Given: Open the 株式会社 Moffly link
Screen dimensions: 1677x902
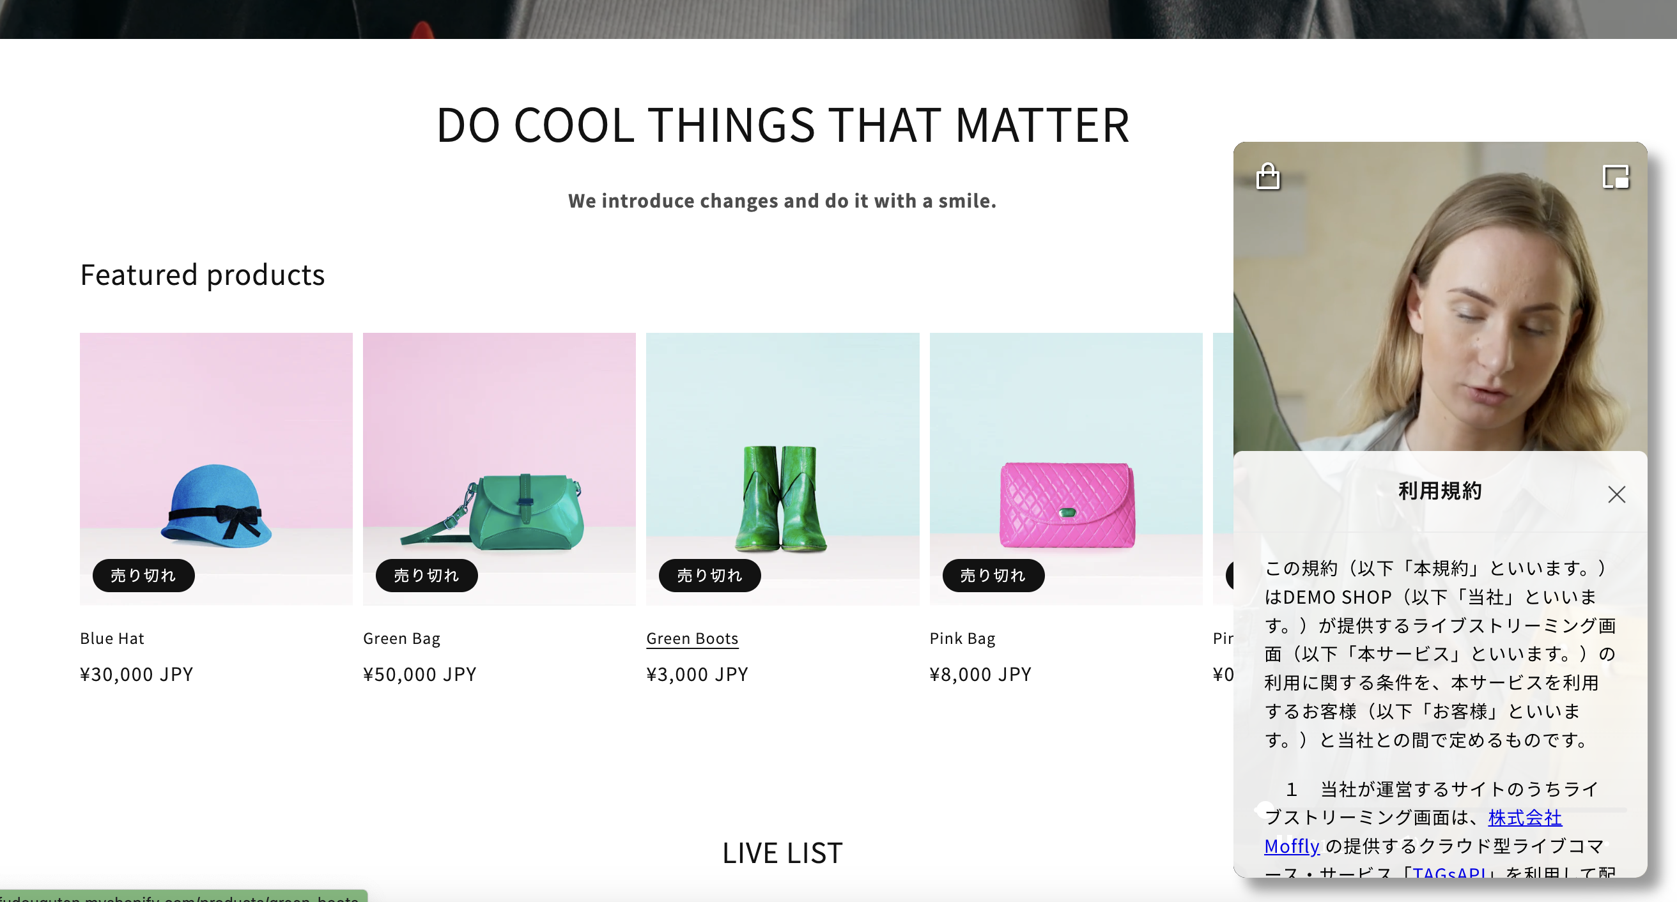Looking at the screenshot, I should [x=1524, y=818].
